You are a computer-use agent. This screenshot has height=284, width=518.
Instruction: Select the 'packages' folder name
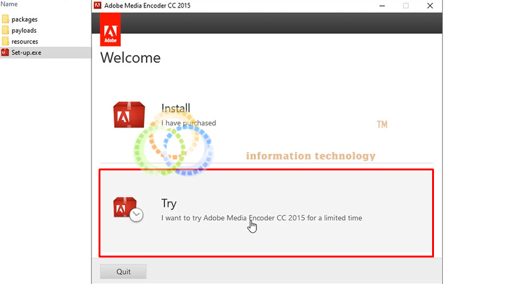pyautogui.click(x=25, y=20)
